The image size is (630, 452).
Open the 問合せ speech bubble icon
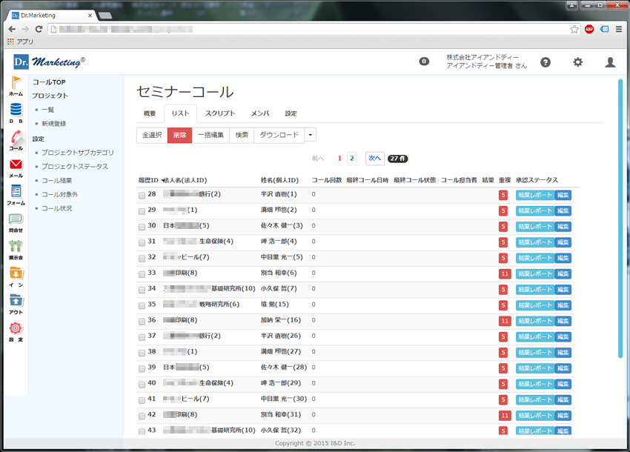16,220
